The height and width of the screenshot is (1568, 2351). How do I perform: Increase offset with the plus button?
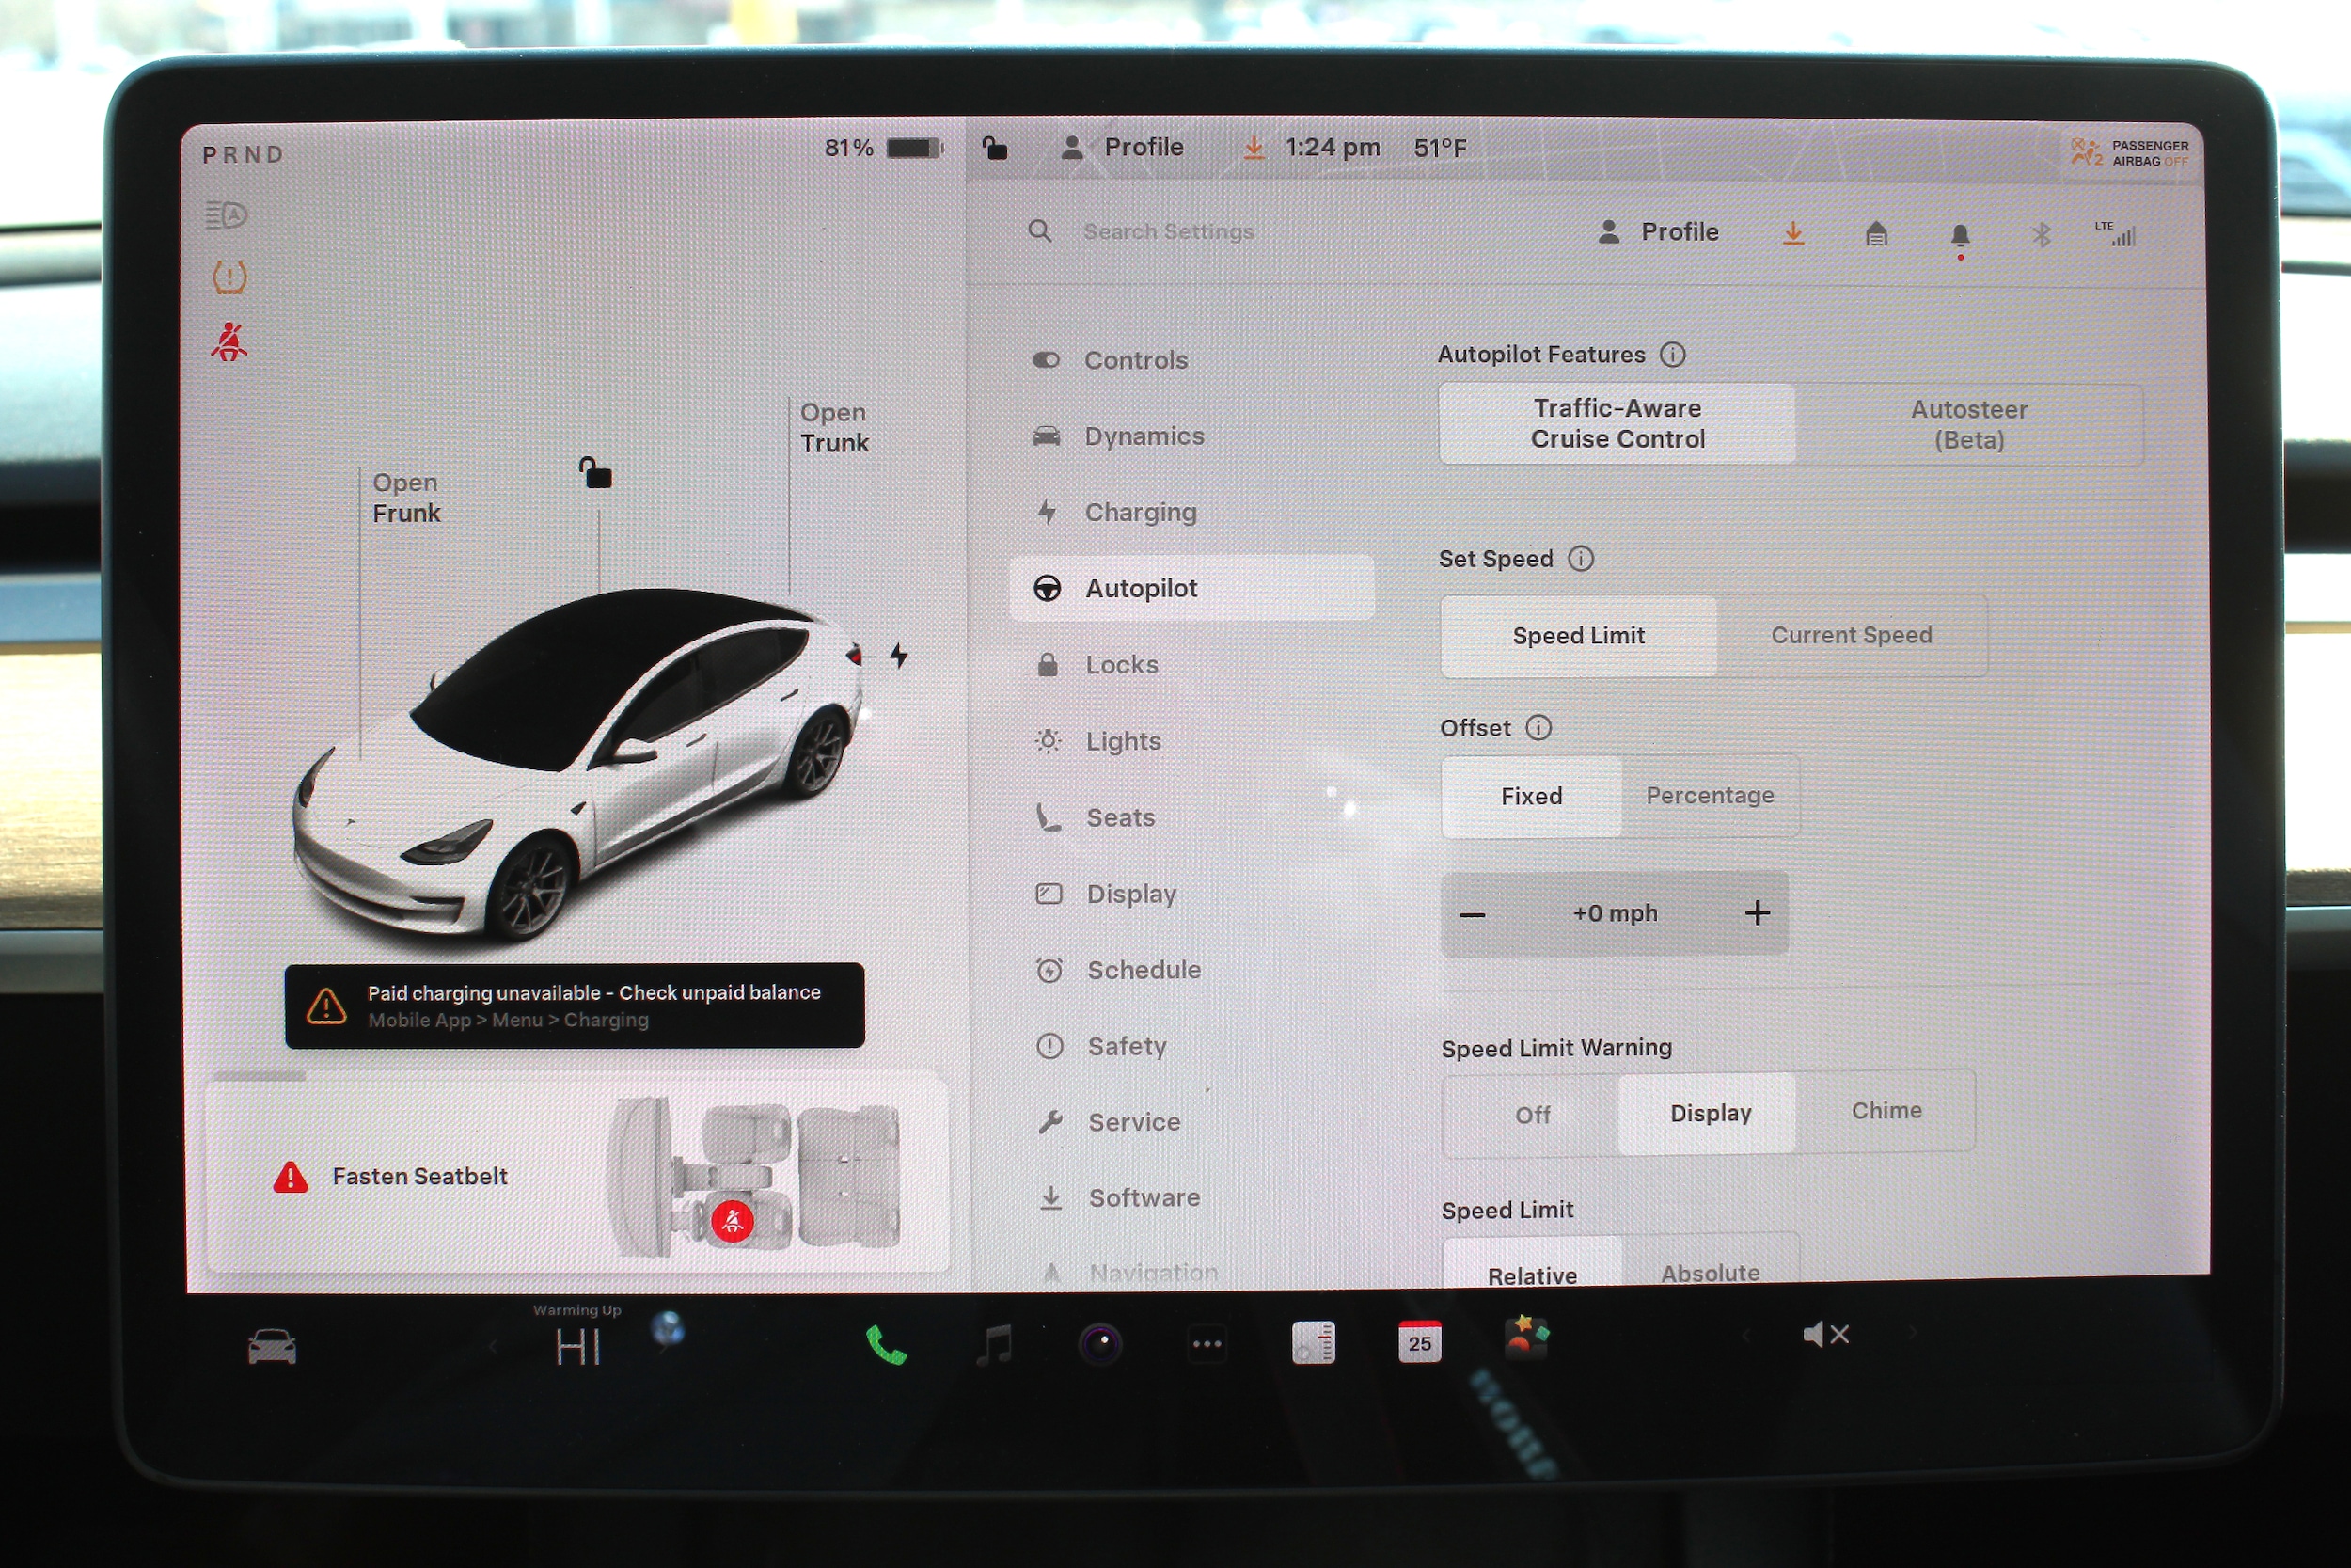(1757, 913)
